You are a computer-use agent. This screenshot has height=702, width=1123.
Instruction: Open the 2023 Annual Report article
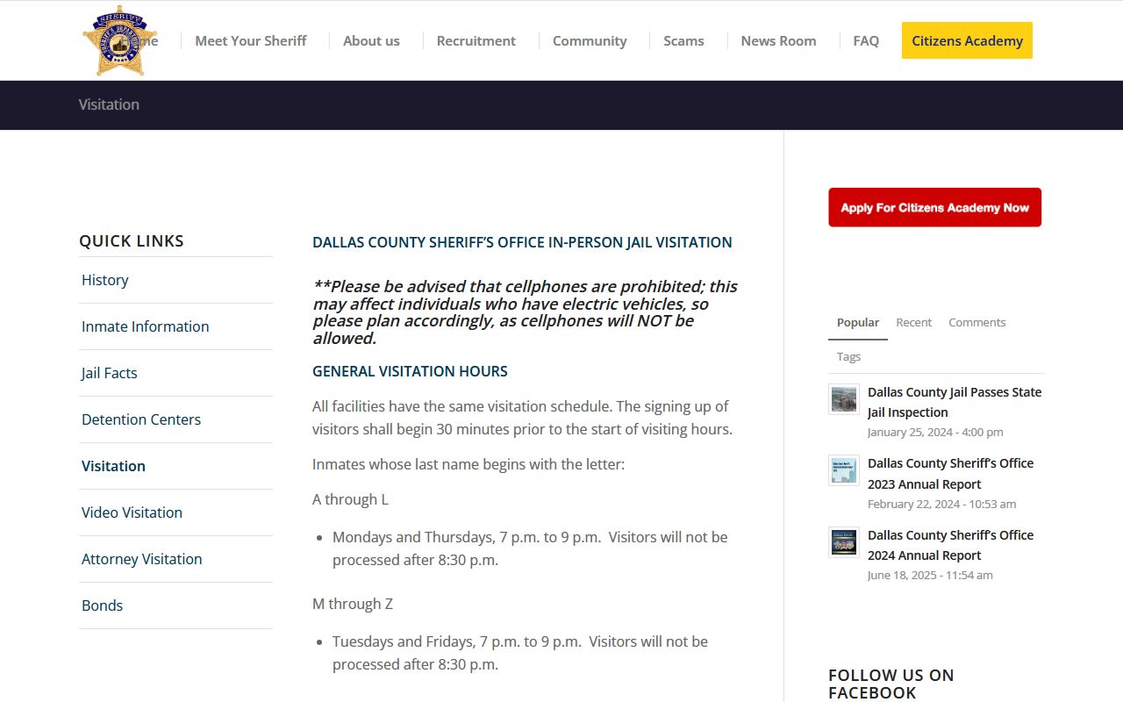point(951,474)
